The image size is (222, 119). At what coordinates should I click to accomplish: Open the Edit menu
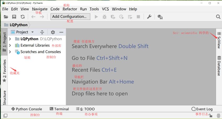[x=14, y=9]
